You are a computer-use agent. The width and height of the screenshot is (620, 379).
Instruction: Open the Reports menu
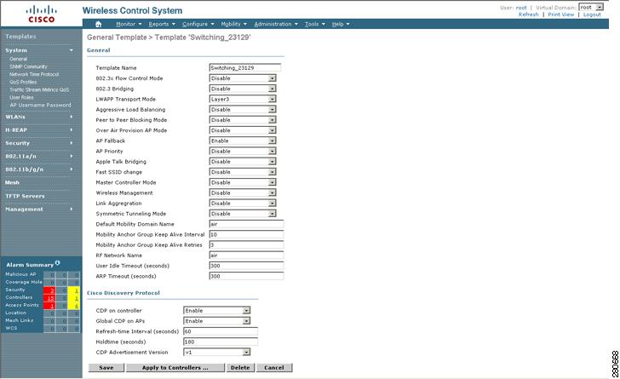tap(162, 24)
